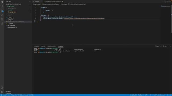Change UTF-8 file encoding

tap(146, 95)
